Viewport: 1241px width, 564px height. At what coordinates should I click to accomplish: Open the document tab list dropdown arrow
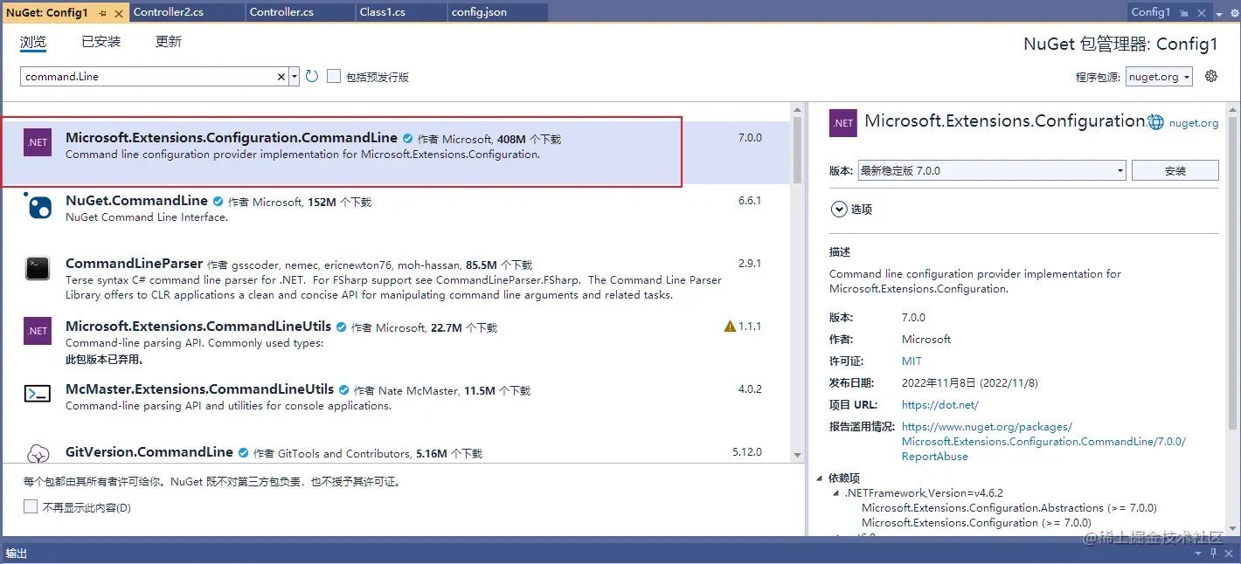pyautogui.click(x=1219, y=13)
